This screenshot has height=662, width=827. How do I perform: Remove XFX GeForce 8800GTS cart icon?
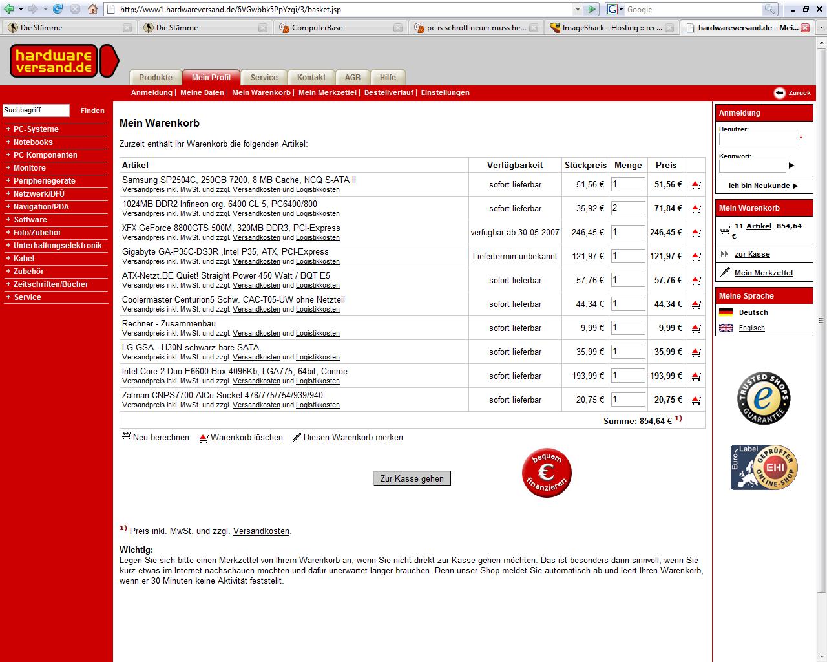pos(696,233)
